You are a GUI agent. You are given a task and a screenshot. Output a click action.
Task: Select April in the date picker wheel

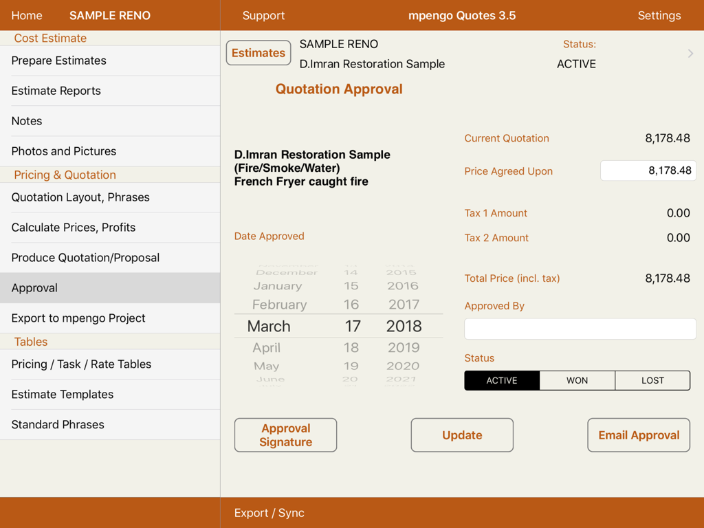point(267,348)
